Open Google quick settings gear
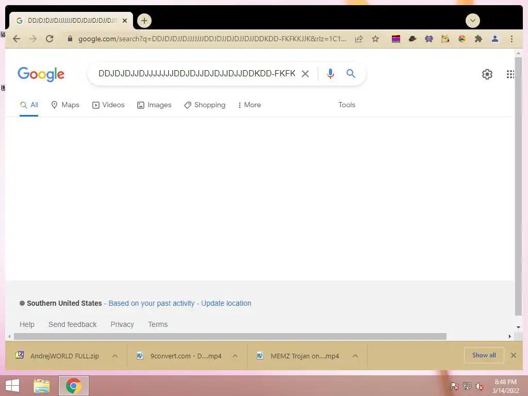Viewport: 528px width, 396px height. click(x=487, y=74)
